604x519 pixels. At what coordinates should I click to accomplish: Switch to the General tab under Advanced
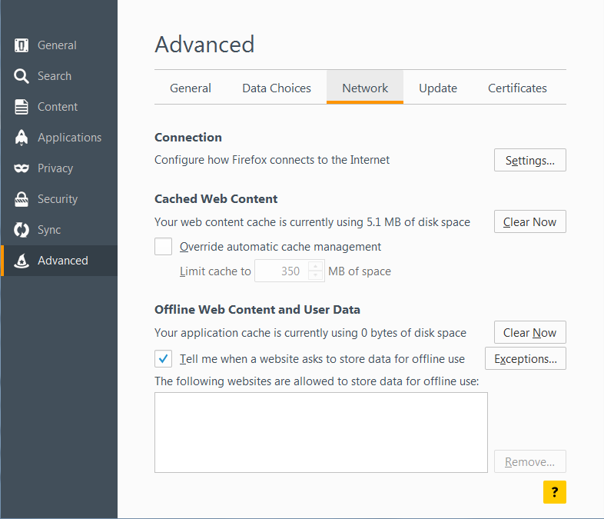(x=191, y=88)
